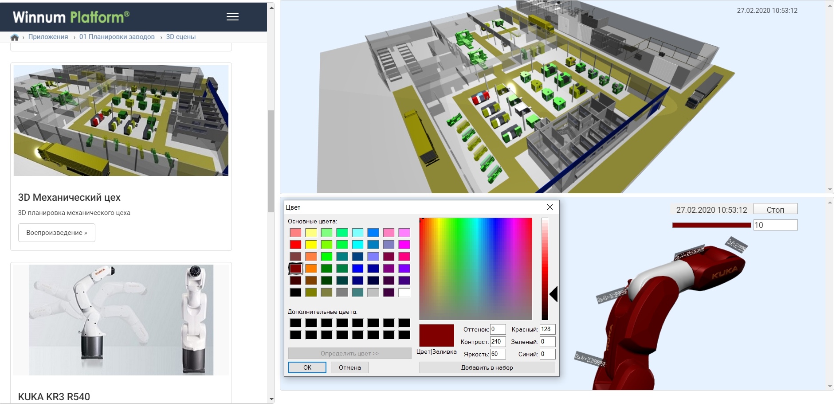
Task: Click the Стоп button
Action: coord(775,210)
